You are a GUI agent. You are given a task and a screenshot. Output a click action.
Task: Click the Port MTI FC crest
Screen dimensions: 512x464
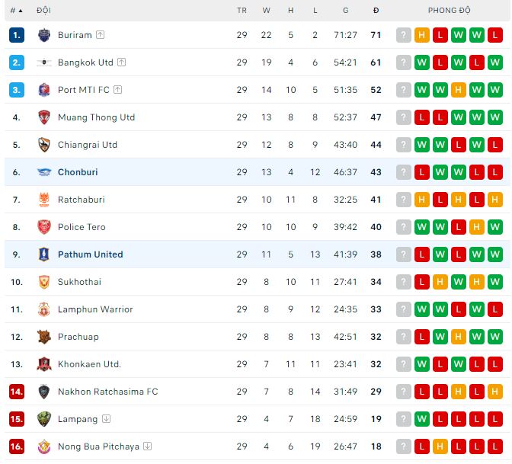(44, 90)
